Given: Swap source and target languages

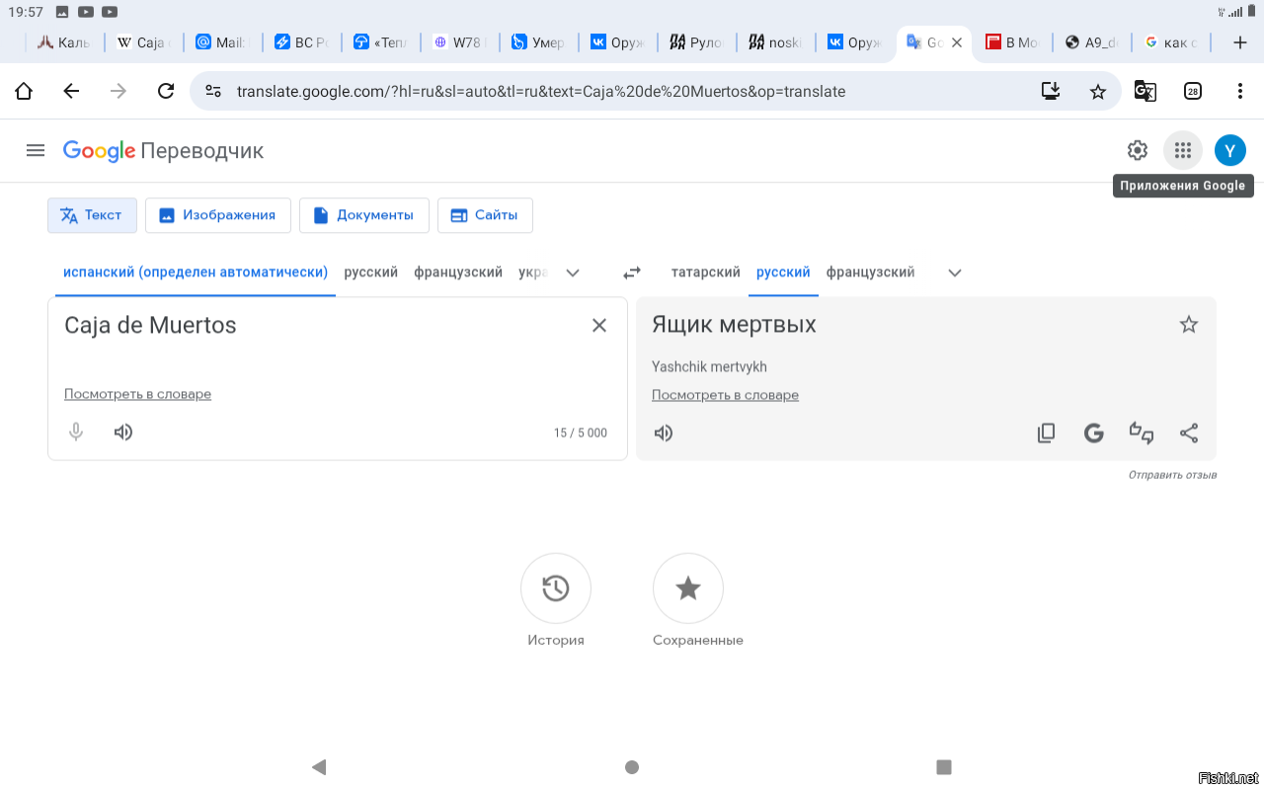Looking at the screenshot, I should [631, 272].
